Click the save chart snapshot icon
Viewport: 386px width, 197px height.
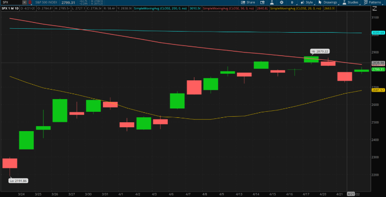262,2
